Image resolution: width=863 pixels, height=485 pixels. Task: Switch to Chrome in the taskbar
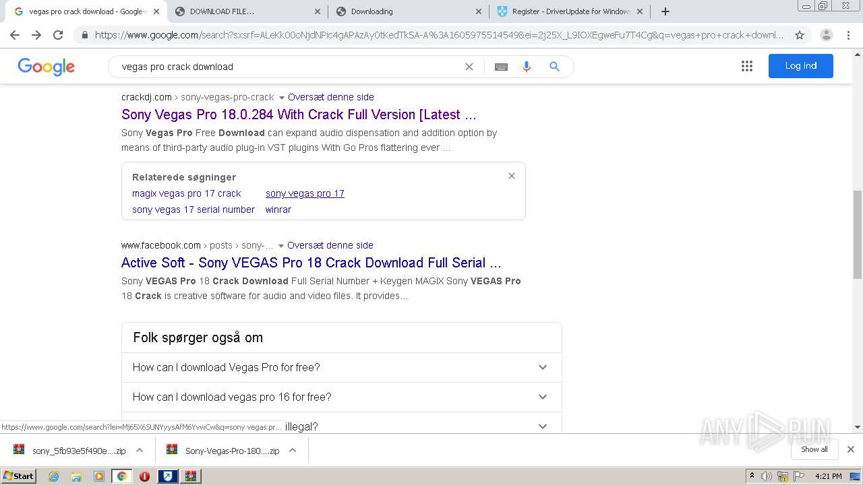(x=121, y=476)
